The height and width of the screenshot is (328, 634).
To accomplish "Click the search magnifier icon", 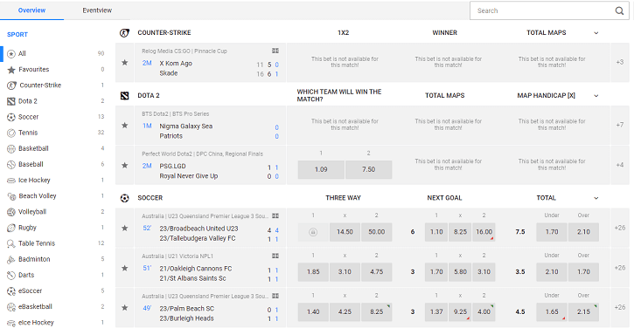I will 619,10.
